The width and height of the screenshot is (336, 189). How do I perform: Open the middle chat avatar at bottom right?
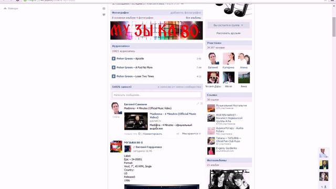(x=323, y=164)
